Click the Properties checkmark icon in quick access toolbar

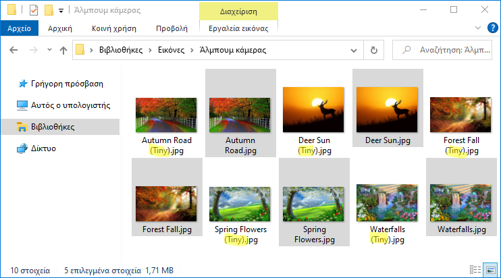[34, 10]
